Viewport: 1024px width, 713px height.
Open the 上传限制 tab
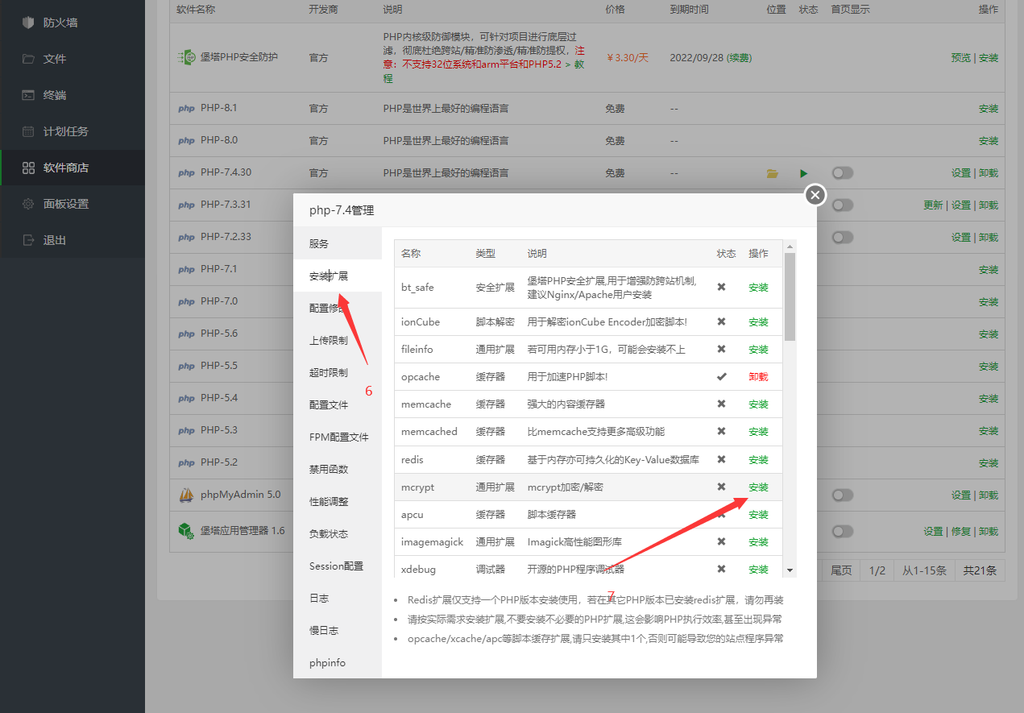coord(338,340)
